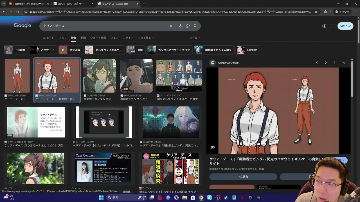Click the GUNDAM Official source link in preview
This screenshot has height=202, width=360.
228,63
